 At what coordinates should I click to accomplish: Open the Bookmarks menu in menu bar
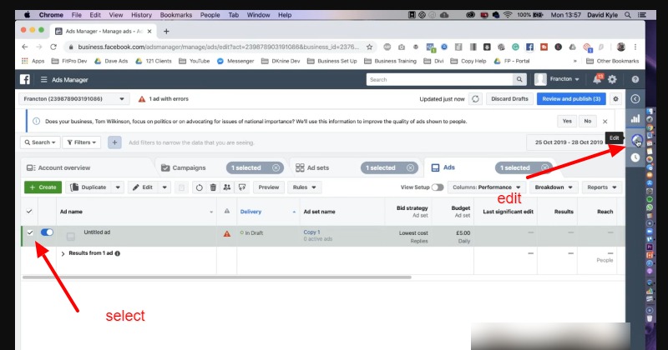click(176, 15)
